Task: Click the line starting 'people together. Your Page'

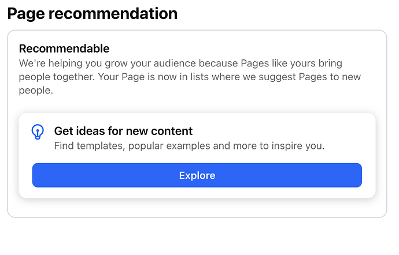Action: click(x=190, y=77)
